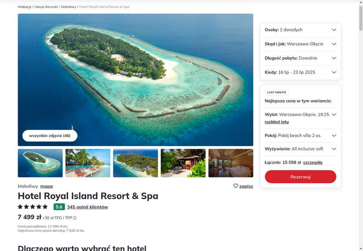
Task: Click the five-star rating icons
Action: (x=33, y=207)
